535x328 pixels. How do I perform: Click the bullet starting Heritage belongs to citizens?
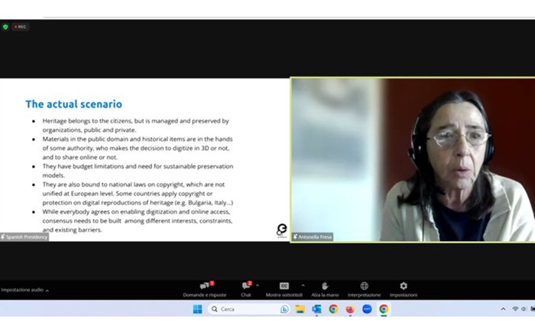pyautogui.click(x=136, y=125)
